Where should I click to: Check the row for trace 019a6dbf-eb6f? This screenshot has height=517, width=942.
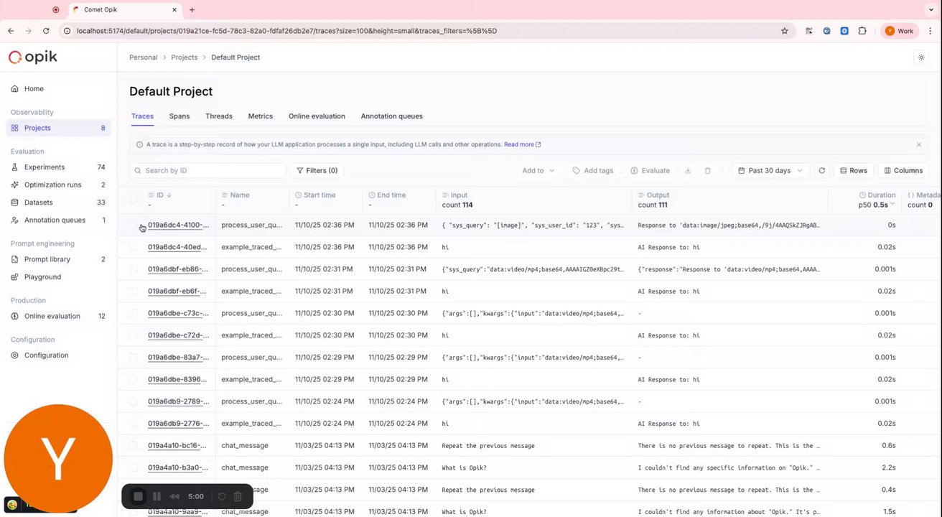coord(133,292)
